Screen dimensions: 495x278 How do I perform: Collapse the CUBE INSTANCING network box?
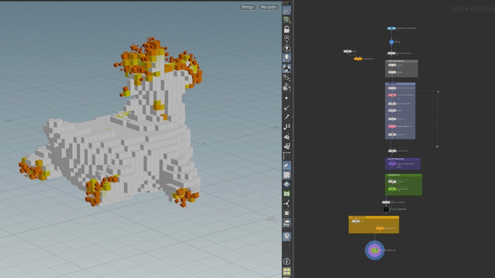click(x=350, y=217)
